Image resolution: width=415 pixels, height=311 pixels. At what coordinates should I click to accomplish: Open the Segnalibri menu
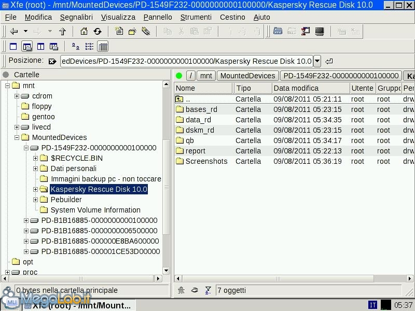[76, 17]
